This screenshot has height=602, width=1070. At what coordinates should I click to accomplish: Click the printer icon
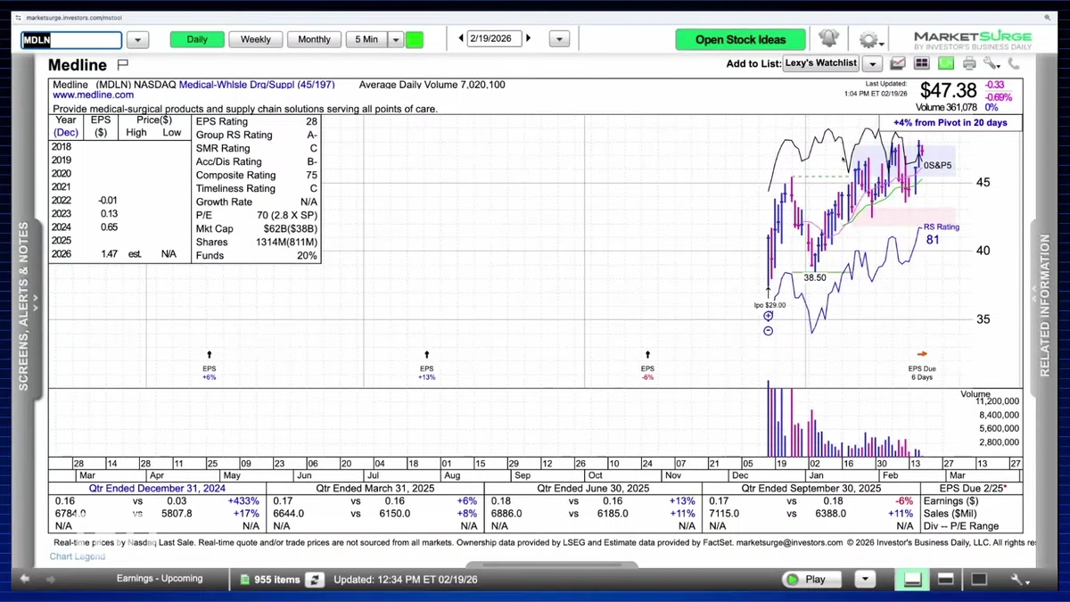pyautogui.click(x=969, y=63)
